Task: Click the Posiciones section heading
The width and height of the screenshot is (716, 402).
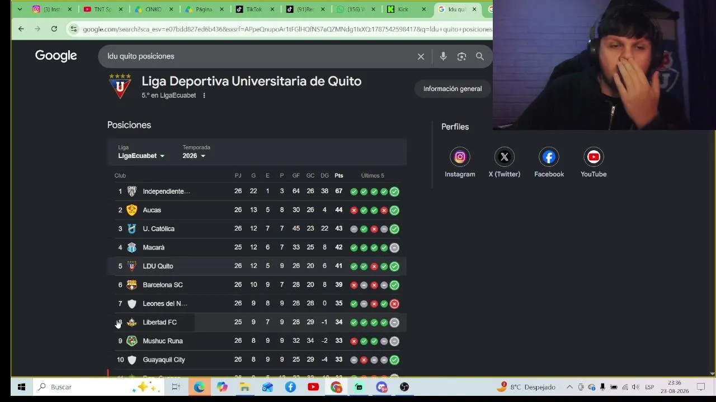Action: [x=129, y=125]
